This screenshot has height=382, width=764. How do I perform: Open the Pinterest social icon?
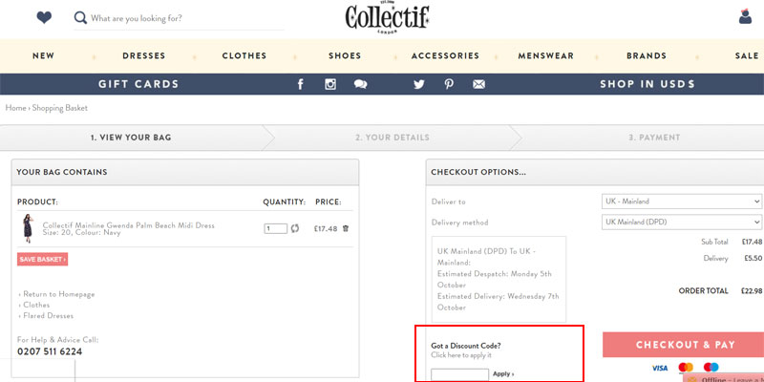point(449,84)
